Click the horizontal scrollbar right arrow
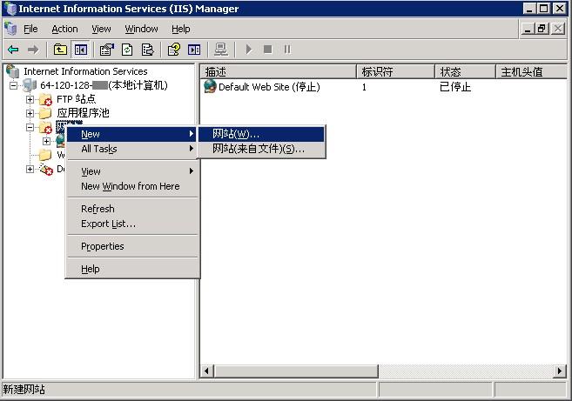Screen dimensions: 572x401 pos(559,371)
